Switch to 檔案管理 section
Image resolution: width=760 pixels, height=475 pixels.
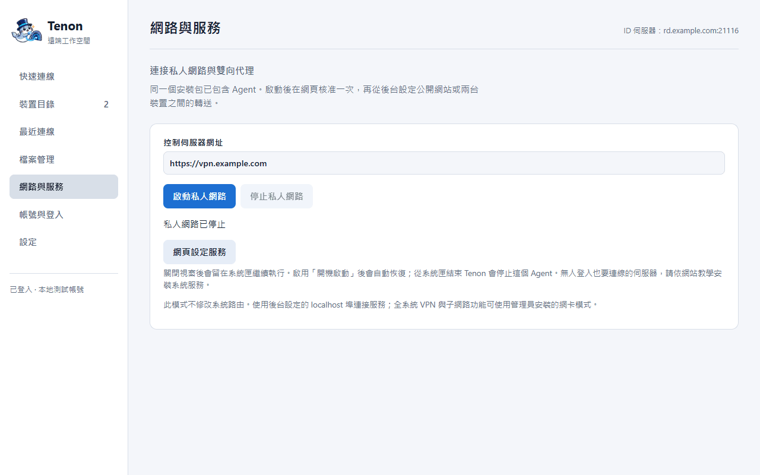pyautogui.click(x=64, y=160)
